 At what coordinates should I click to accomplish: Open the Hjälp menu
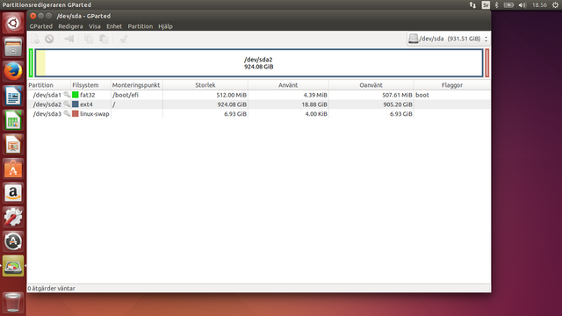pos(166,26)
